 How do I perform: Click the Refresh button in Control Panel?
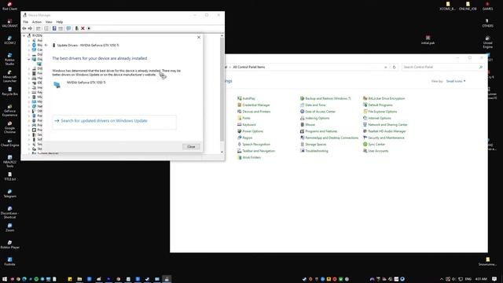pyautogui.click(x=395, y=67)
